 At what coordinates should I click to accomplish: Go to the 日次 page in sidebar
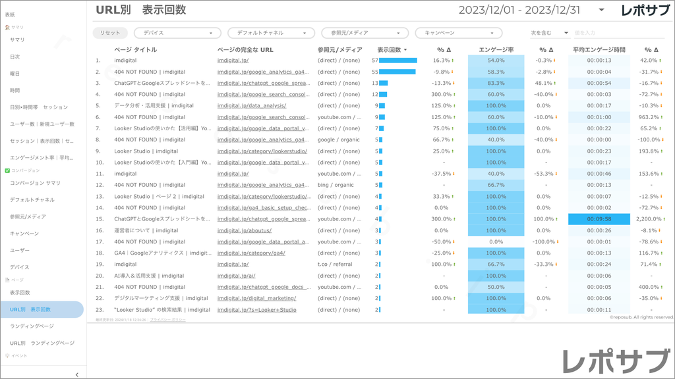[15, 57]
